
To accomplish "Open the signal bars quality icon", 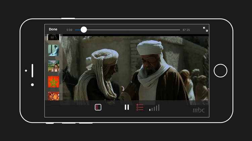I will click(x=154, y=108).
